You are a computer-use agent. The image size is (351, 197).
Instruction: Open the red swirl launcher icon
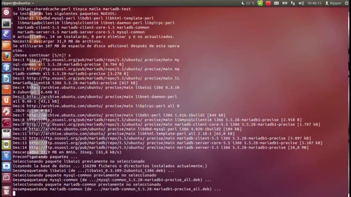point(6,123)
